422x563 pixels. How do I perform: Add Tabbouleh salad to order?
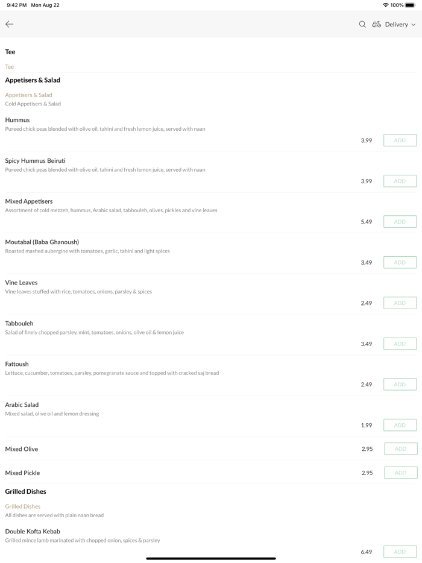[x=400, y=344]
